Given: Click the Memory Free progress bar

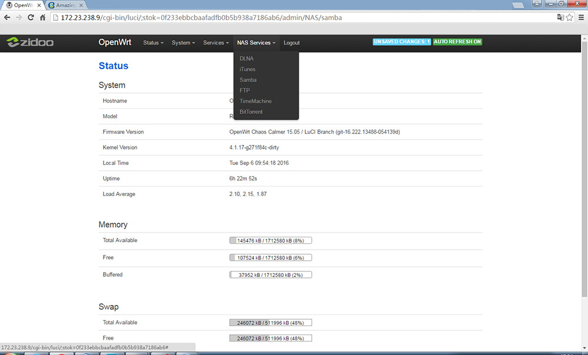Looking at the screenshot, I should [270, 258].
